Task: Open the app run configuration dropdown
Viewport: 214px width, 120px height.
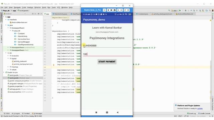Action: point(175,10)
